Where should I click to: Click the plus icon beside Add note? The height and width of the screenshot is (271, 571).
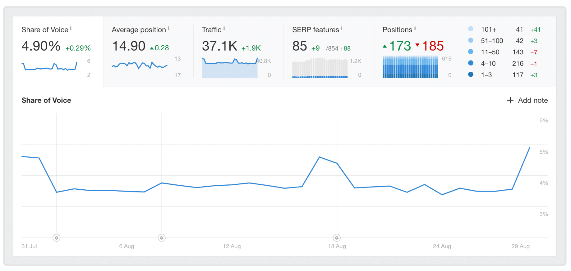(x=510, y=100)
